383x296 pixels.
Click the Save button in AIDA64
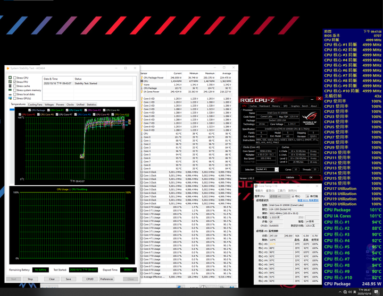click(x=69, y=279)
